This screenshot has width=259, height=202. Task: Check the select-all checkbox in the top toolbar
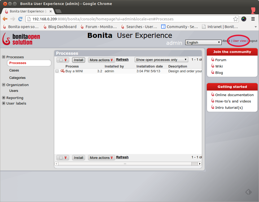coord(61,60)
